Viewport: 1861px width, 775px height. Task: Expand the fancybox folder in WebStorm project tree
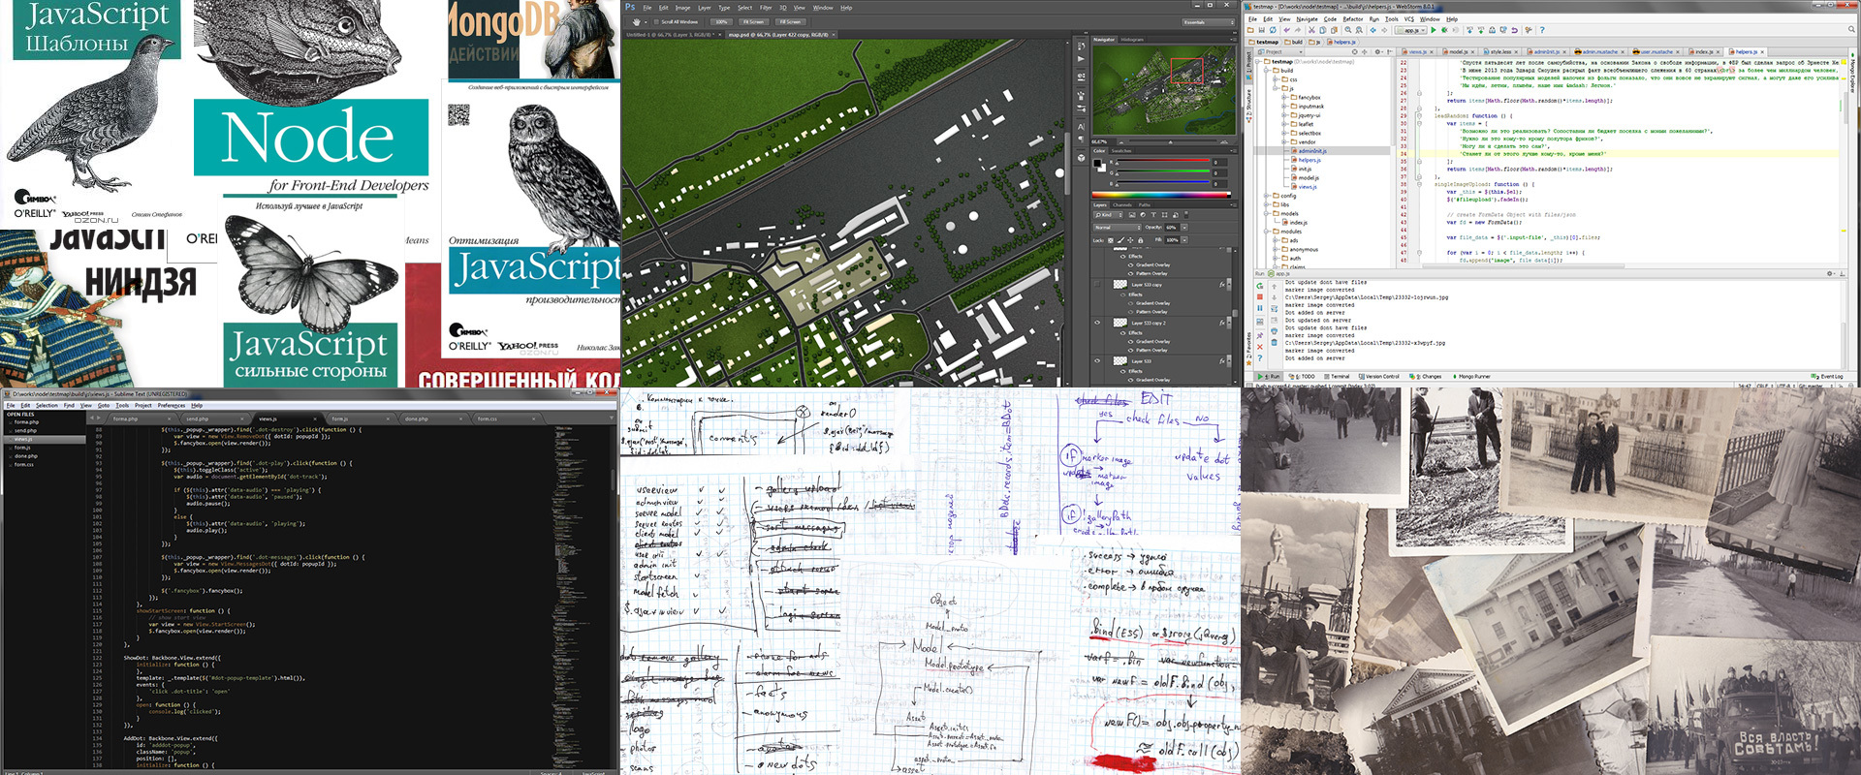[x=1286, y=97]
